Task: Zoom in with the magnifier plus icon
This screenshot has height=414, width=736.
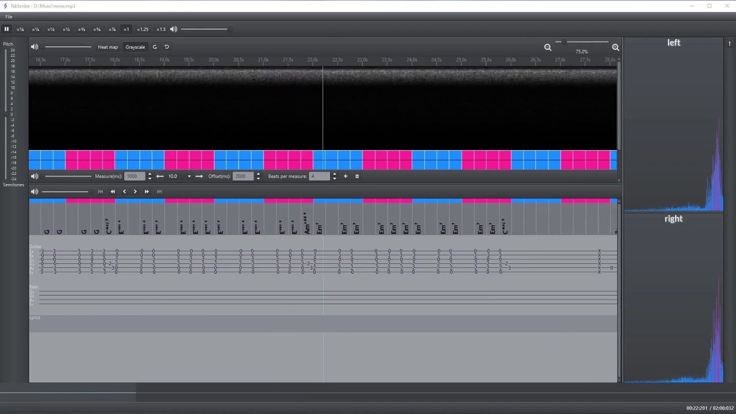Action: 615,47
